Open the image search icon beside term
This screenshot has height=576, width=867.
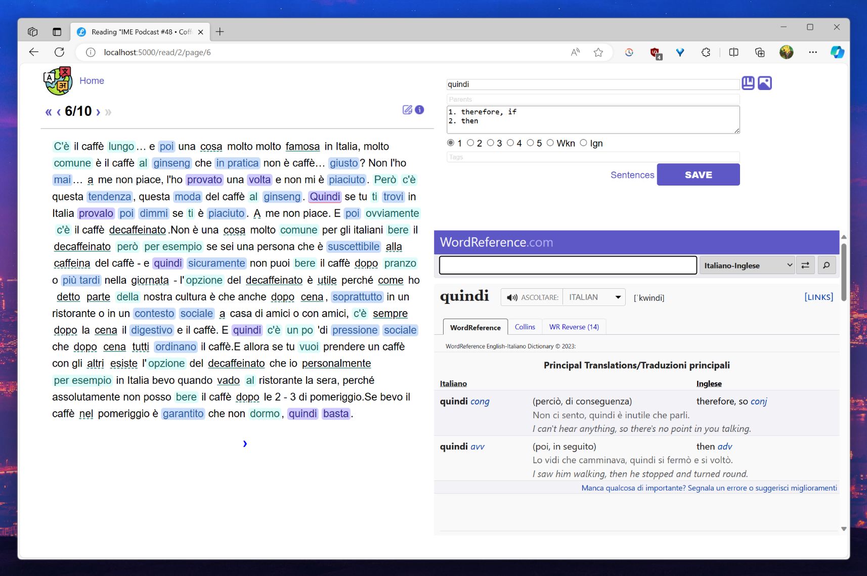pyautogui.click(x=765, y=83)
